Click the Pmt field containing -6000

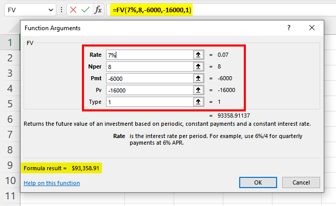point(149,78)
